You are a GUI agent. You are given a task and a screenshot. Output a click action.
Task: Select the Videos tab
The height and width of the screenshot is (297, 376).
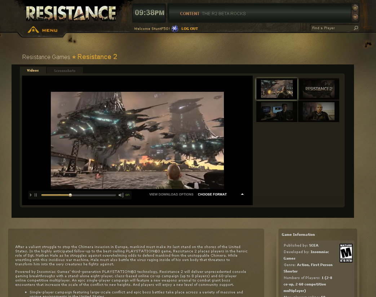(x=33, y=71)
